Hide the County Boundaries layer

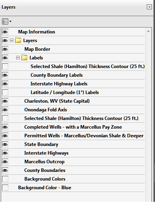pos(5,170)
